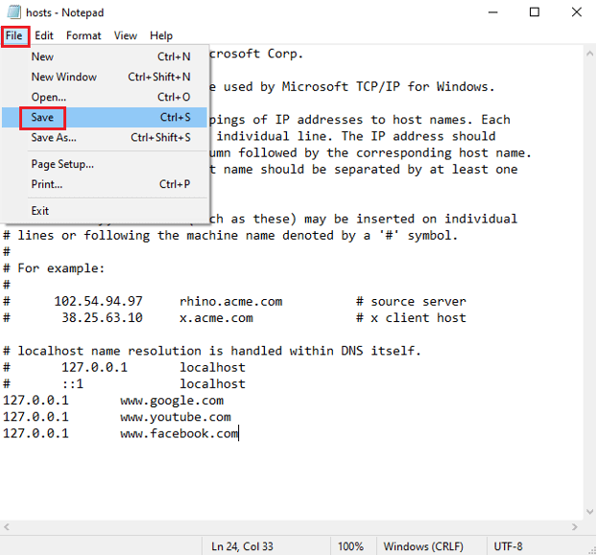
Task: Open the Format menu
Action: pyautogui.click(x=84, y=35)
